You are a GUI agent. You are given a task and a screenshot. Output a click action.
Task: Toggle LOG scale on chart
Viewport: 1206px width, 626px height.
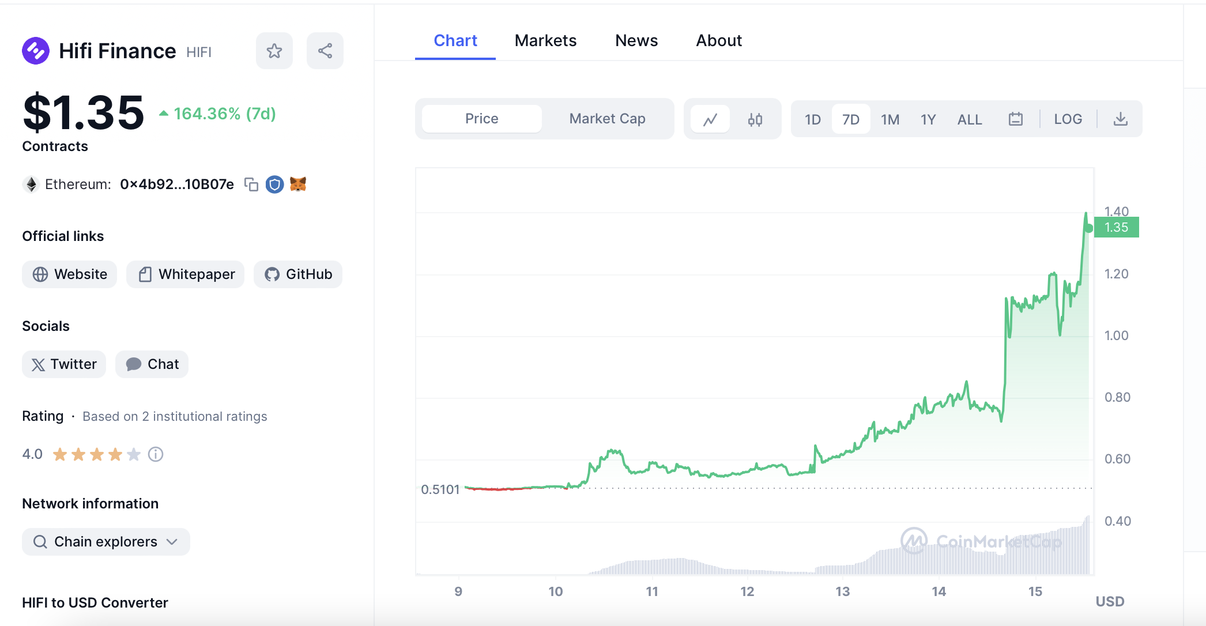(1068, 119)
